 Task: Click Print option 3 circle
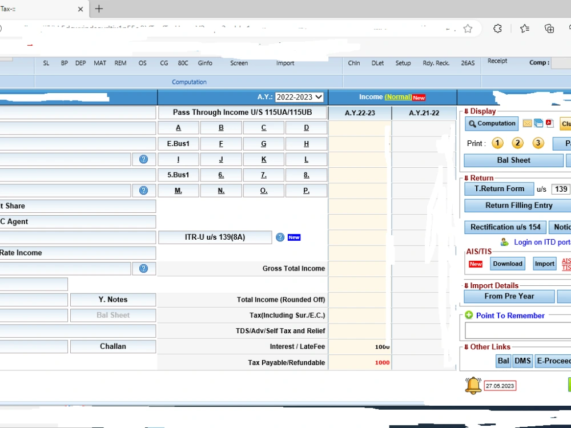pos(538,143)
